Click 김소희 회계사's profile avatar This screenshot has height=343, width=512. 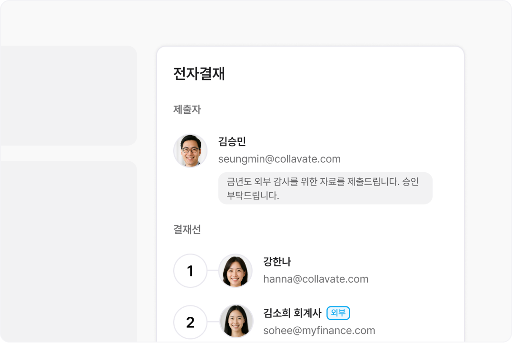[x=236, y=322]
